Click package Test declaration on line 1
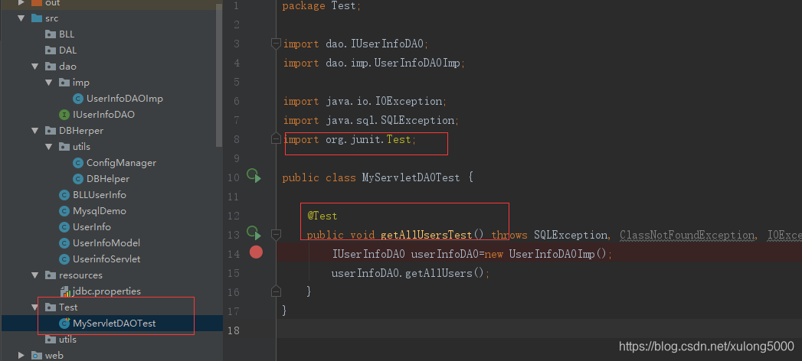 click(x=322, y=6)
